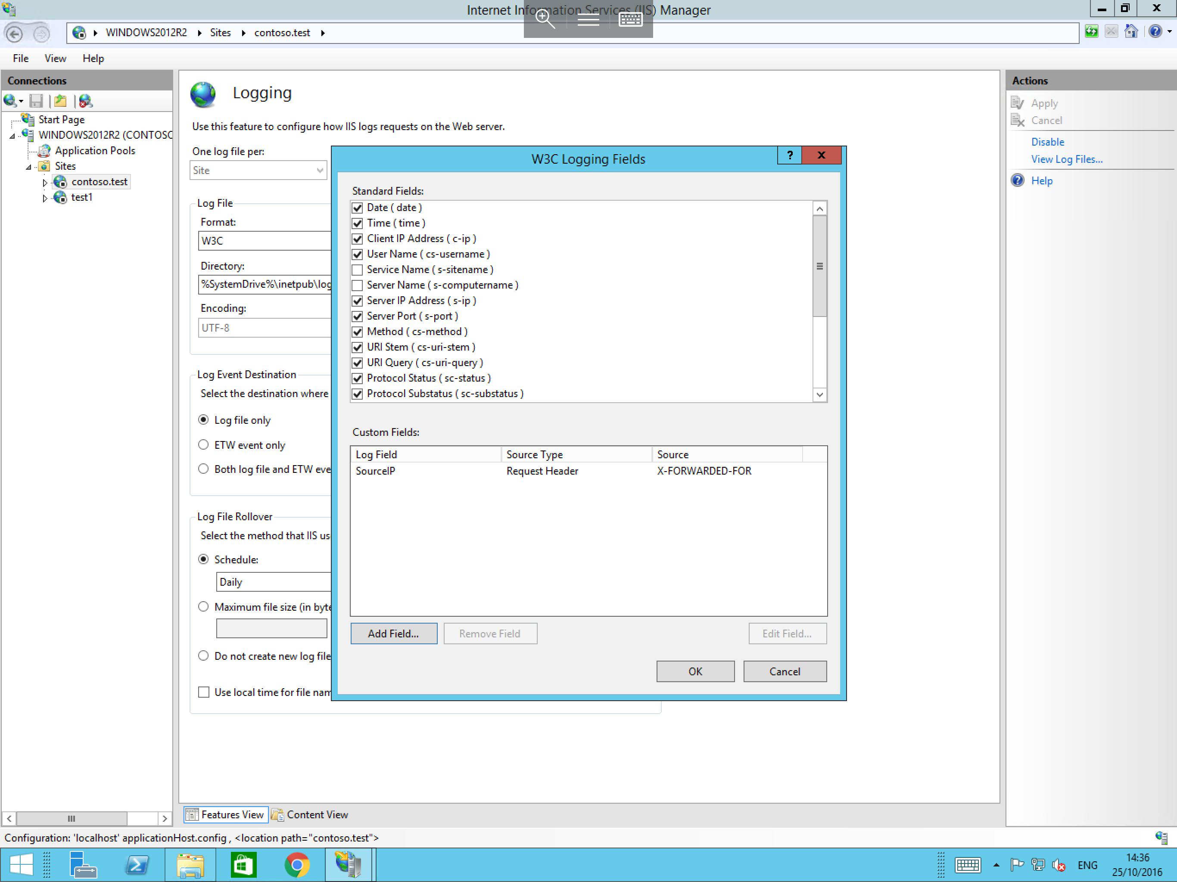The image size is (1177, 882).
Task: Open Google Chrome from the taskbar
Action: (x=297, y=864)
